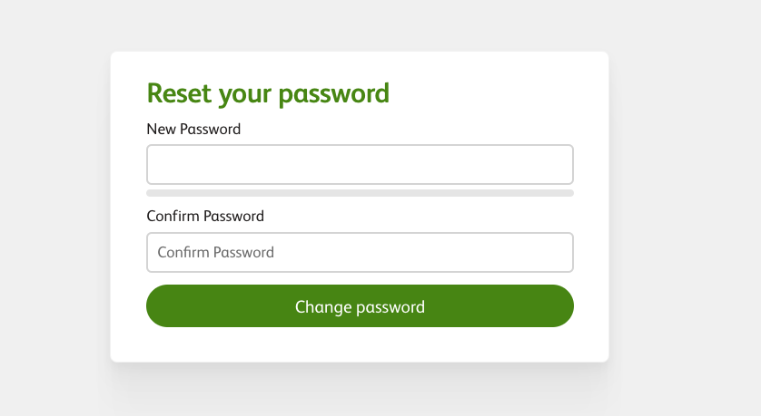Focus the Confirm Password text box
761x416 pixels.
360,252
